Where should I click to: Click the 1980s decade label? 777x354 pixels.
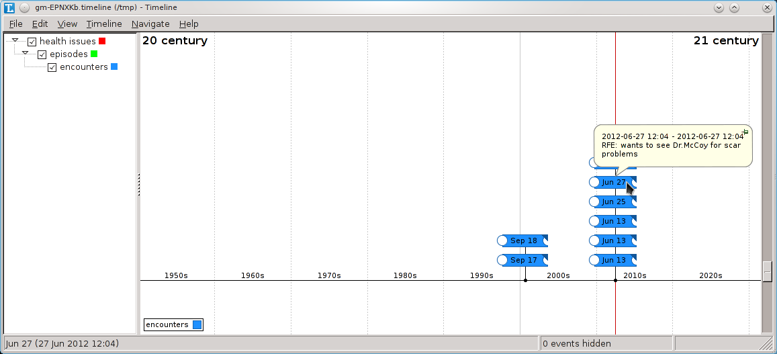pyautogui.click(x=405, y=275)
